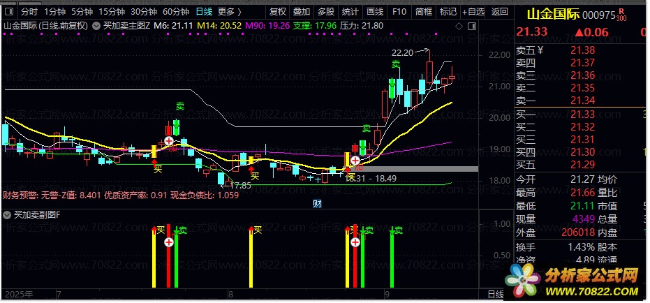650x303 pixels.
Task: Click the 现量 value 4349
Action: pyautogui.click(x=584, y=219)
